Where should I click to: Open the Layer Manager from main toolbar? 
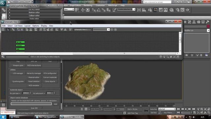150,10
